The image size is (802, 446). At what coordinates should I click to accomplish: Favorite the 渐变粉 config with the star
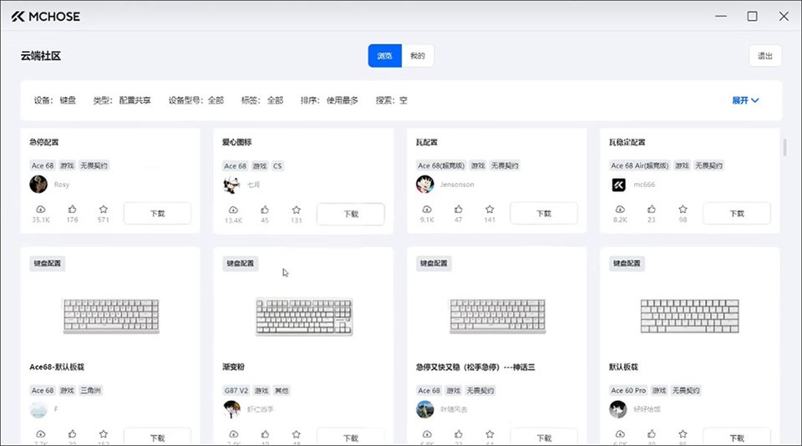pyautogui.click(x=296, y=434)
